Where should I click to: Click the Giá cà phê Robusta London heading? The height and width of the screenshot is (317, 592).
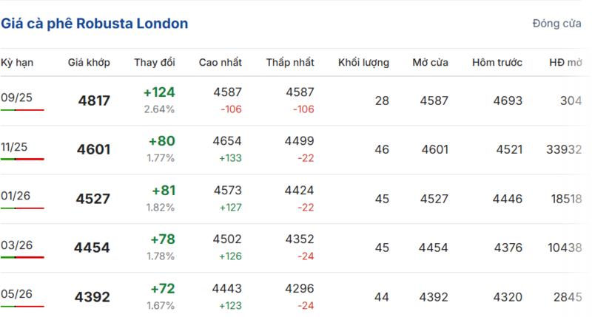95,24
